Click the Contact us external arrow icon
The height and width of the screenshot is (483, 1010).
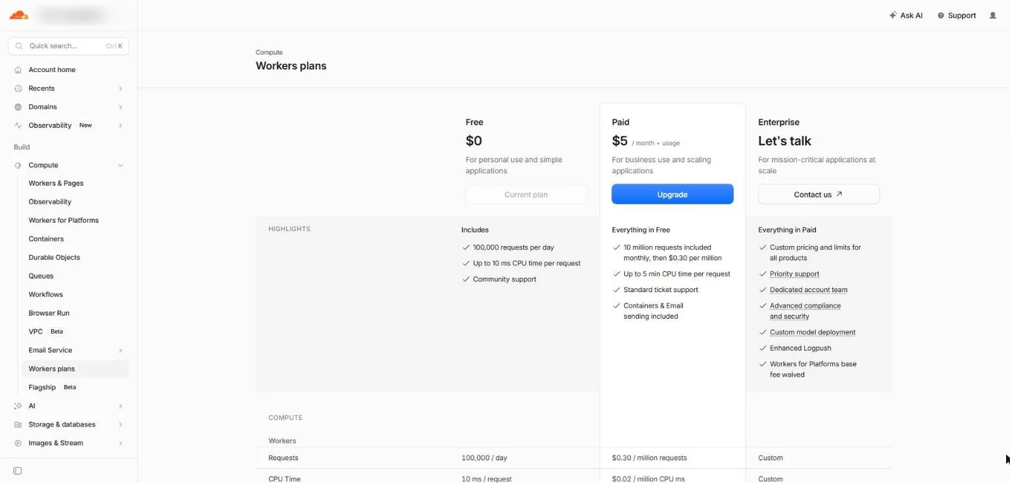pyautogui.click(x=839, y=194)
